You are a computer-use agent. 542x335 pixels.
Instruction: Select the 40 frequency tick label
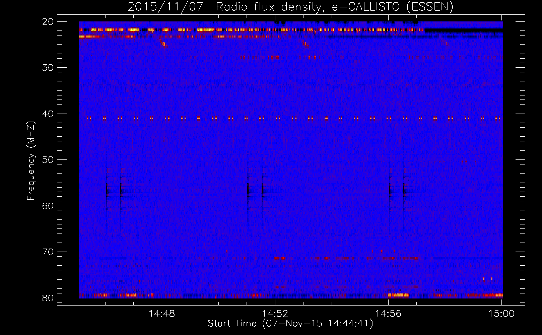(48, 114)
